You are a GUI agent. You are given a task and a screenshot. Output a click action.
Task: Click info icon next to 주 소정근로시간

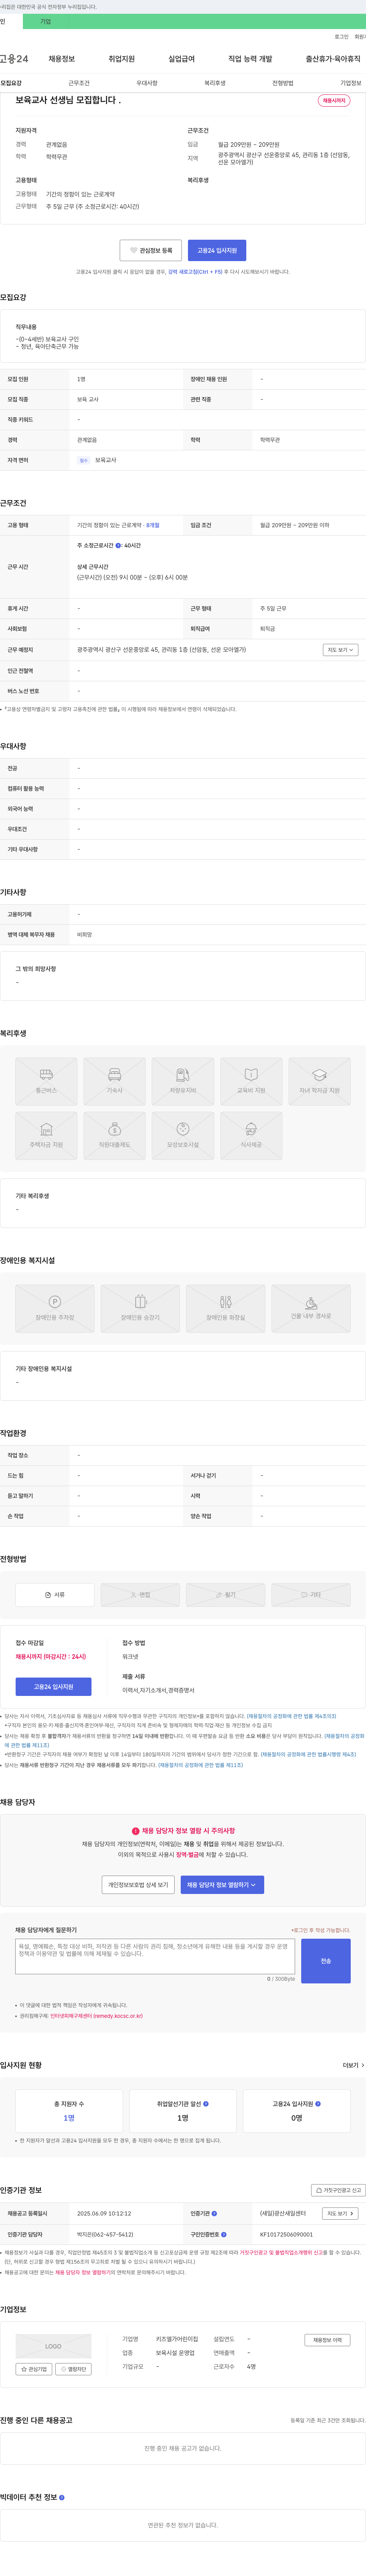[x=119, y=545]
